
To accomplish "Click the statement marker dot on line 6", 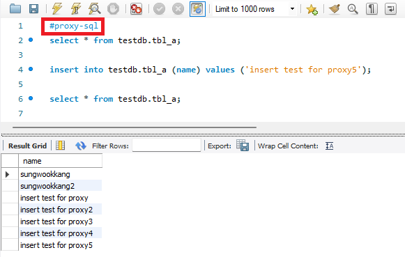I will (x=31, y=98).
